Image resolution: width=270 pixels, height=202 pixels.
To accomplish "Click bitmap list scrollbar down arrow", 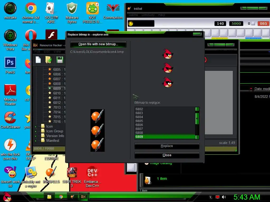I will 197,137.
